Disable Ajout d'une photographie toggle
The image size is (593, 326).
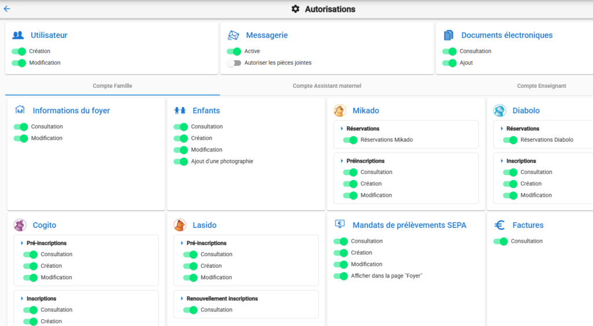point(181,161)
